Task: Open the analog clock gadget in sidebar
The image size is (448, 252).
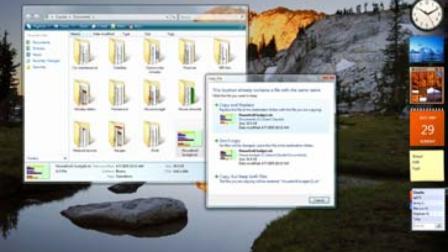Action: (x=427, y=15)
